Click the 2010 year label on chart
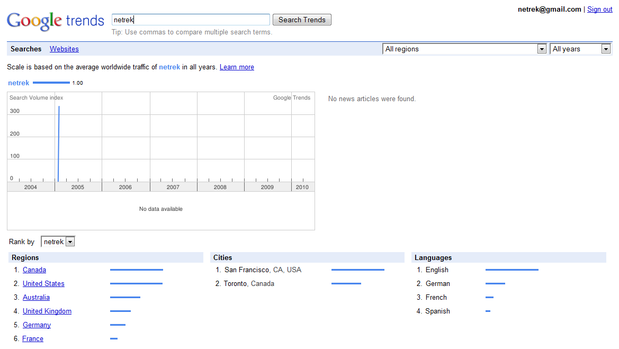Image resolution: width=619 pixels, height=349 pixels. tap(302, 187)
